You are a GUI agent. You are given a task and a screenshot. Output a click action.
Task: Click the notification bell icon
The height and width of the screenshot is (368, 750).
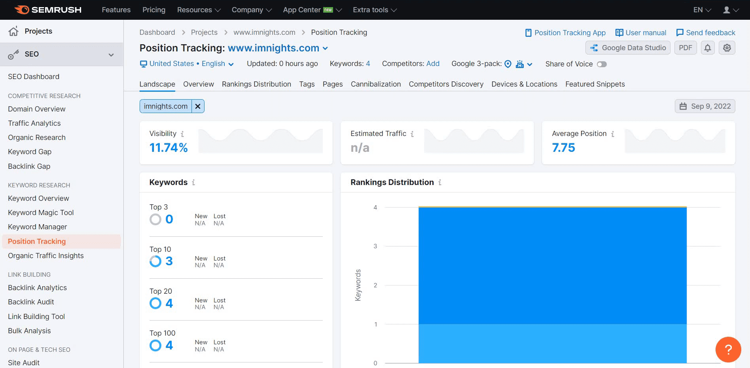pyautogui.click(x=708, y=48)
